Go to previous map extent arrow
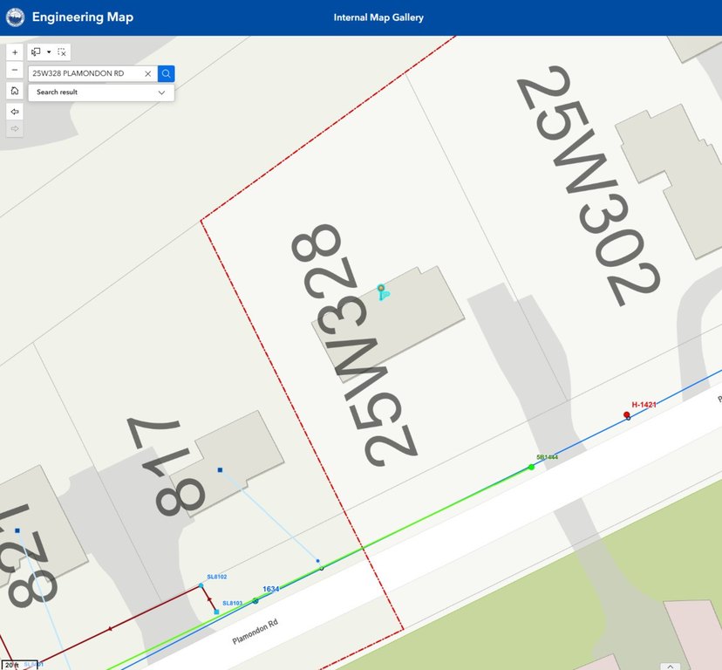Image resolution: width=722 pixels, height=670 pixels. pyautogui.click(x=15, y=112)
